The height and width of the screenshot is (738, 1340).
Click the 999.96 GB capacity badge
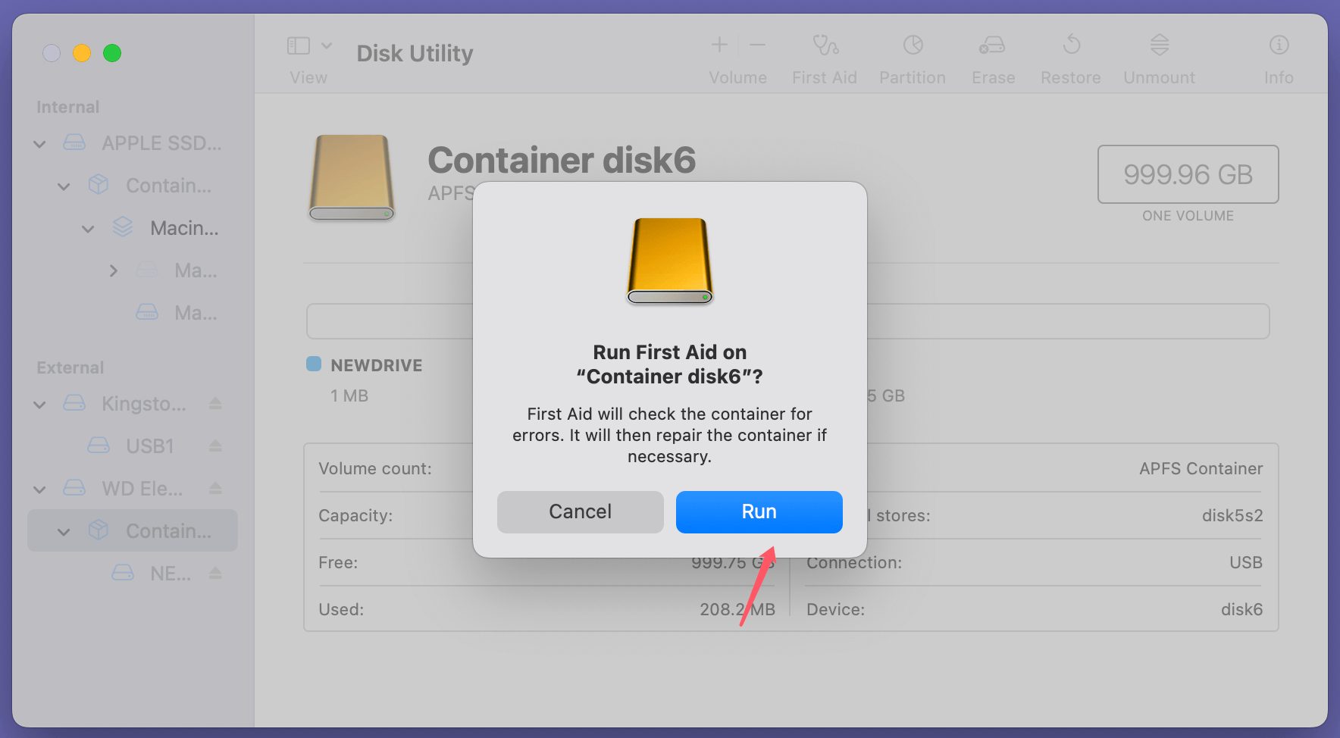coord(1188,174)
